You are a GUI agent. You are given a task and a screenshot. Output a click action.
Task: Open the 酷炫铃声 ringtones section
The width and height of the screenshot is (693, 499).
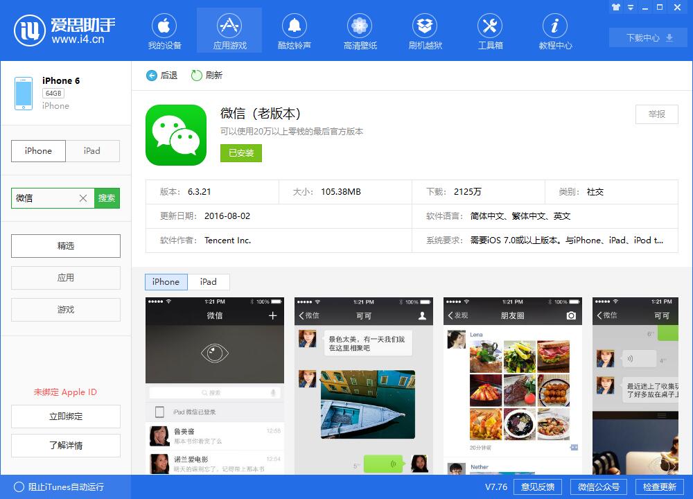(x=294, y=30)
